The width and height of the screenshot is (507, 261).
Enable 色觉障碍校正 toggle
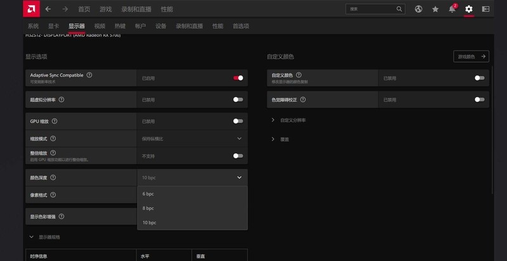480,99
